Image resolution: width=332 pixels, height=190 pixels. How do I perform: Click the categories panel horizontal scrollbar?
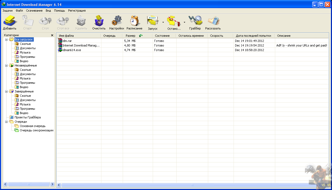point(29,184)
